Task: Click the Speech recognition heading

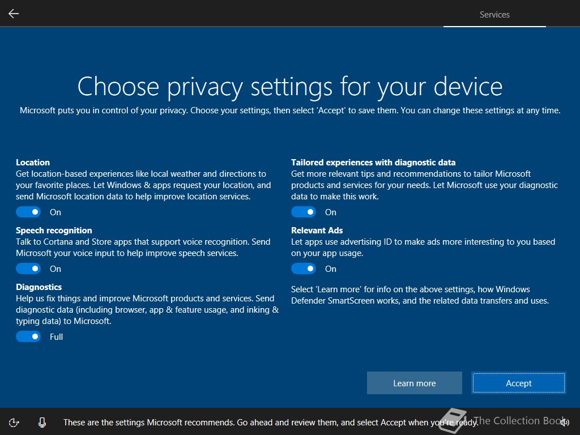Action: click(54, 231)
